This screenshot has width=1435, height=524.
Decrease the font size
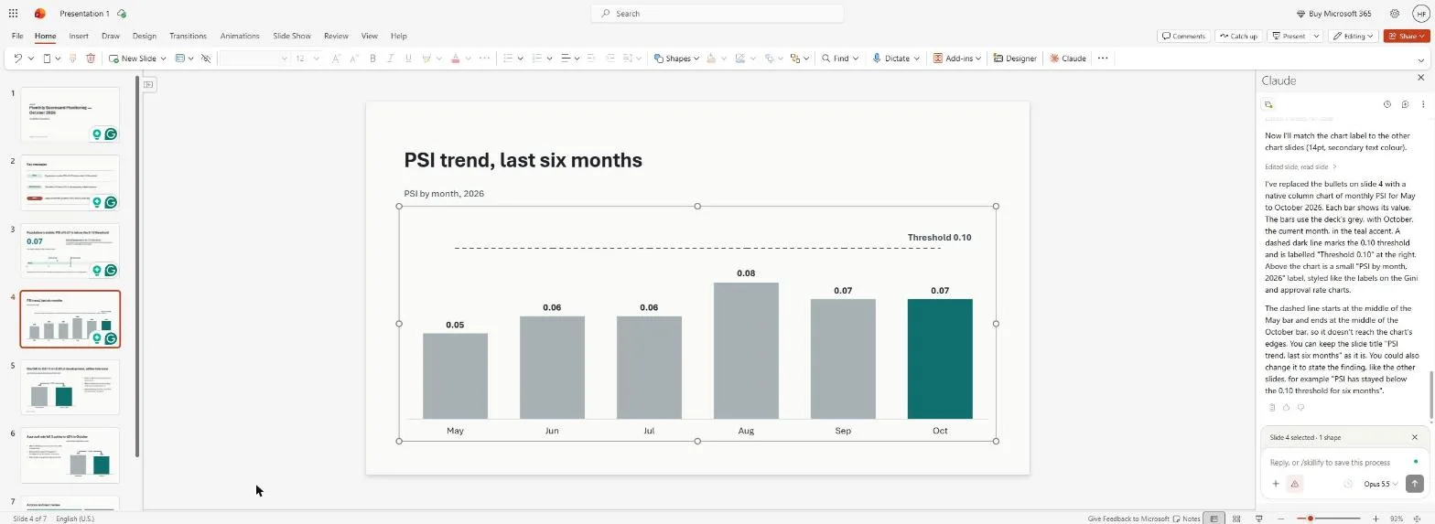coord(353,59)
